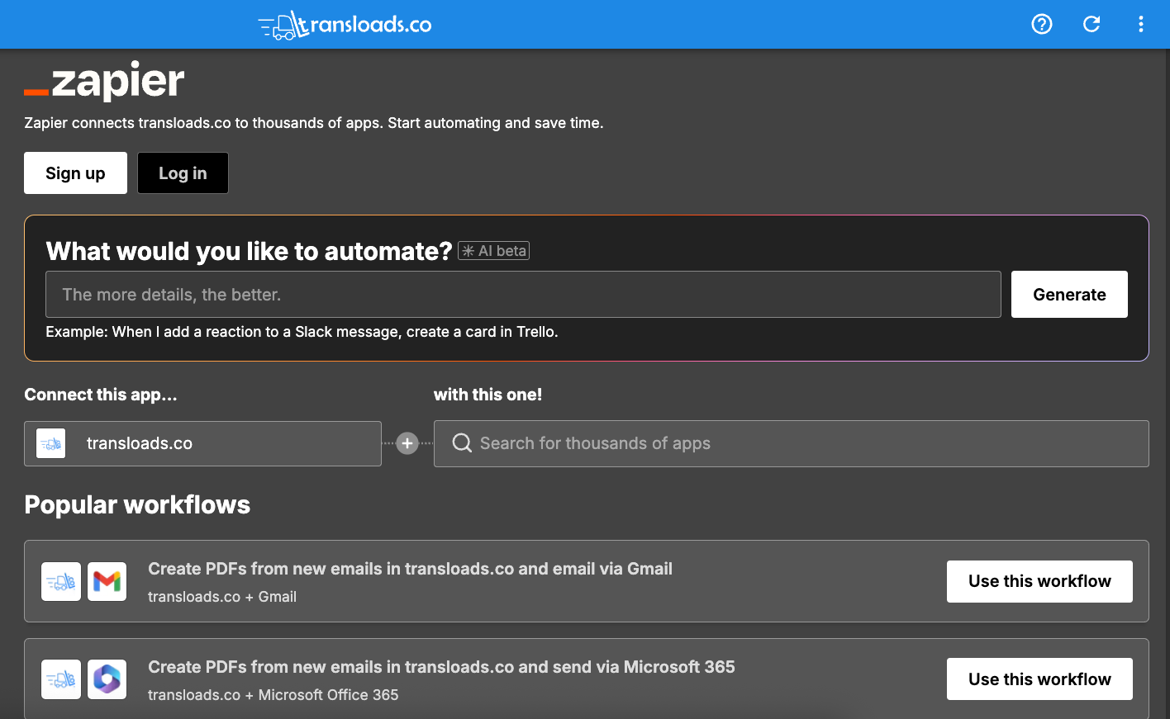Screen dimensions: 1170x719
Task: Click the Zapier logo
Action: click(x=104, y=81)
